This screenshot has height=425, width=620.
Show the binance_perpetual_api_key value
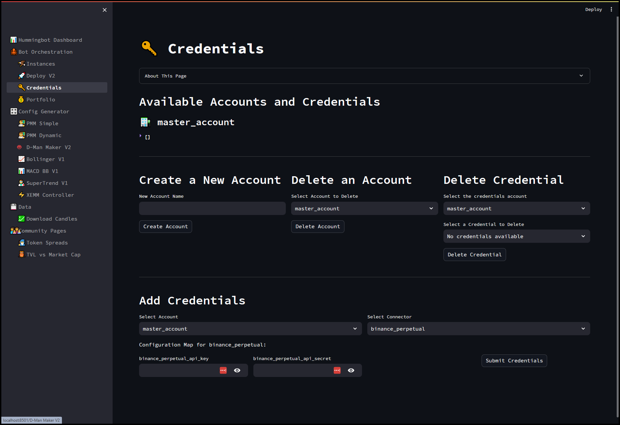[237, 370]
